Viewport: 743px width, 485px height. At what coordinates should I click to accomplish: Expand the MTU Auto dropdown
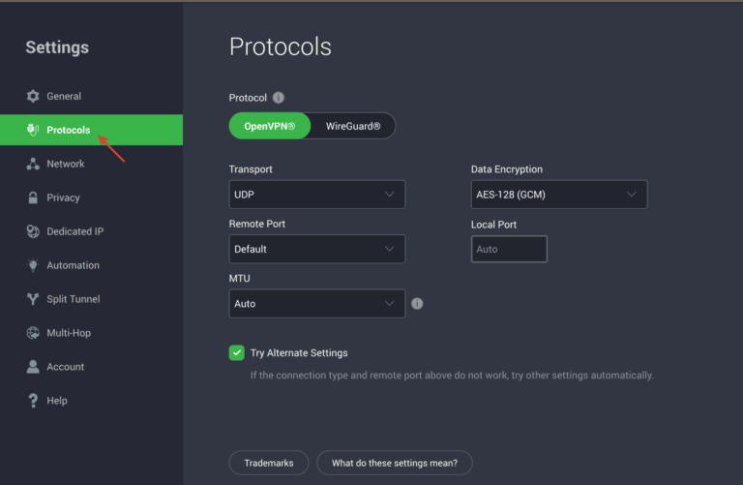tap(316, 303)
